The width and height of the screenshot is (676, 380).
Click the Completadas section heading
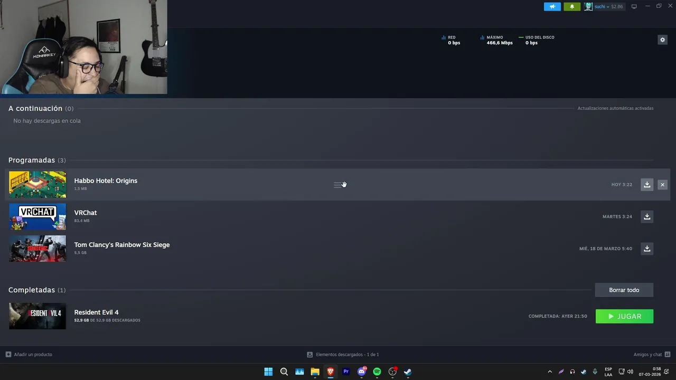click(x=32, y=290)
